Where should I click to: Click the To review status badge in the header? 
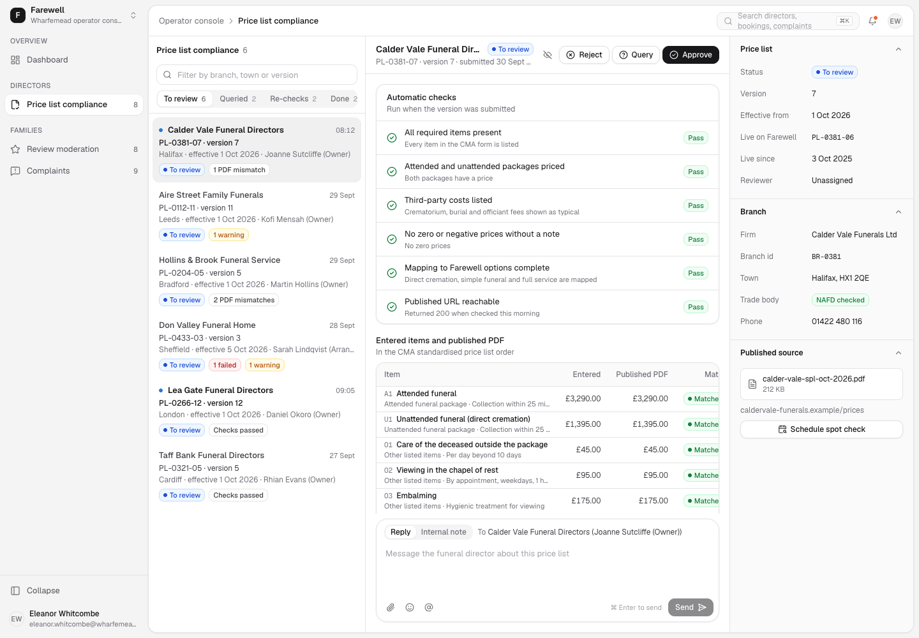511,49
